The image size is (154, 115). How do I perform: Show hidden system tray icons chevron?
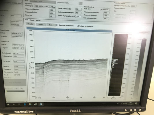coord(121,103)
